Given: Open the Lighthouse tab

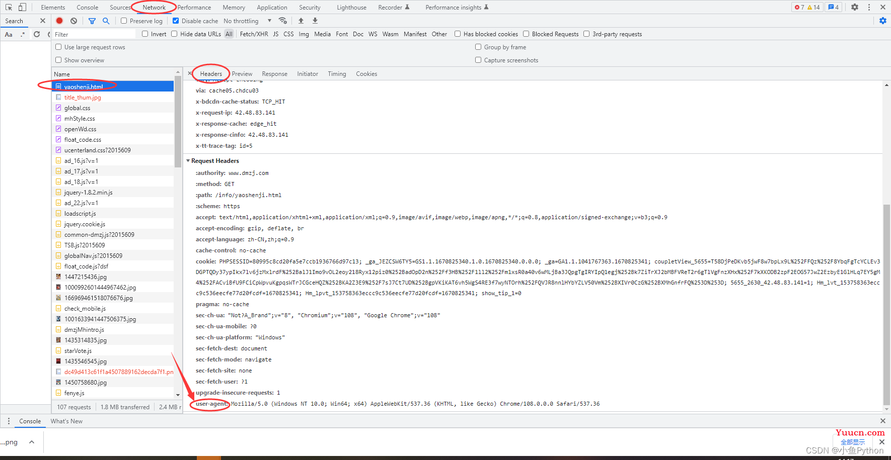Looking at the screenshot, I should click(352, 7).
